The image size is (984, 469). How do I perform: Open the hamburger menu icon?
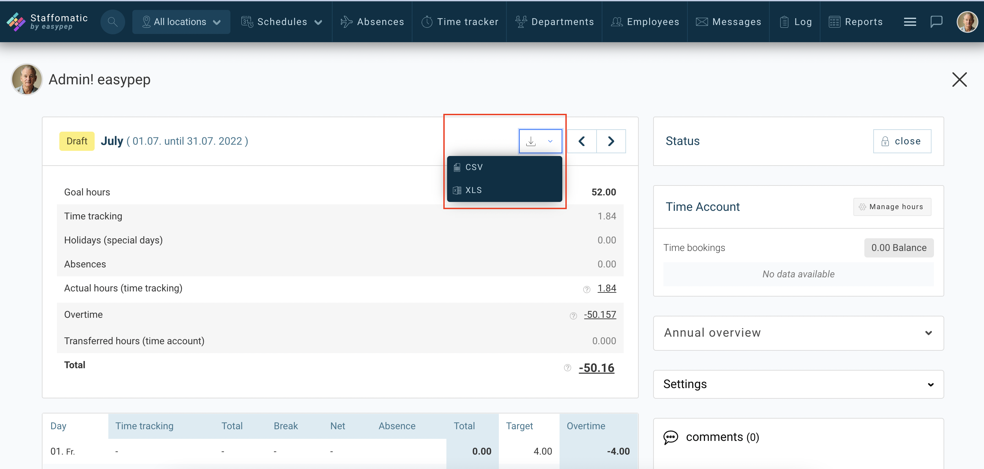(x=910, y=22)
